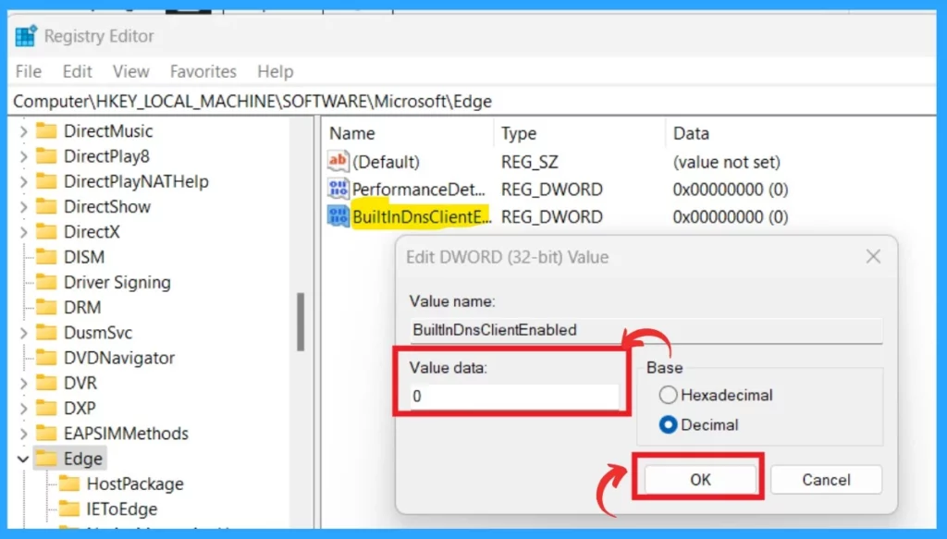The width and height of the screenshot is (947, 539).
Task: Select the DirectMusic folder icon
Action: 46,130
